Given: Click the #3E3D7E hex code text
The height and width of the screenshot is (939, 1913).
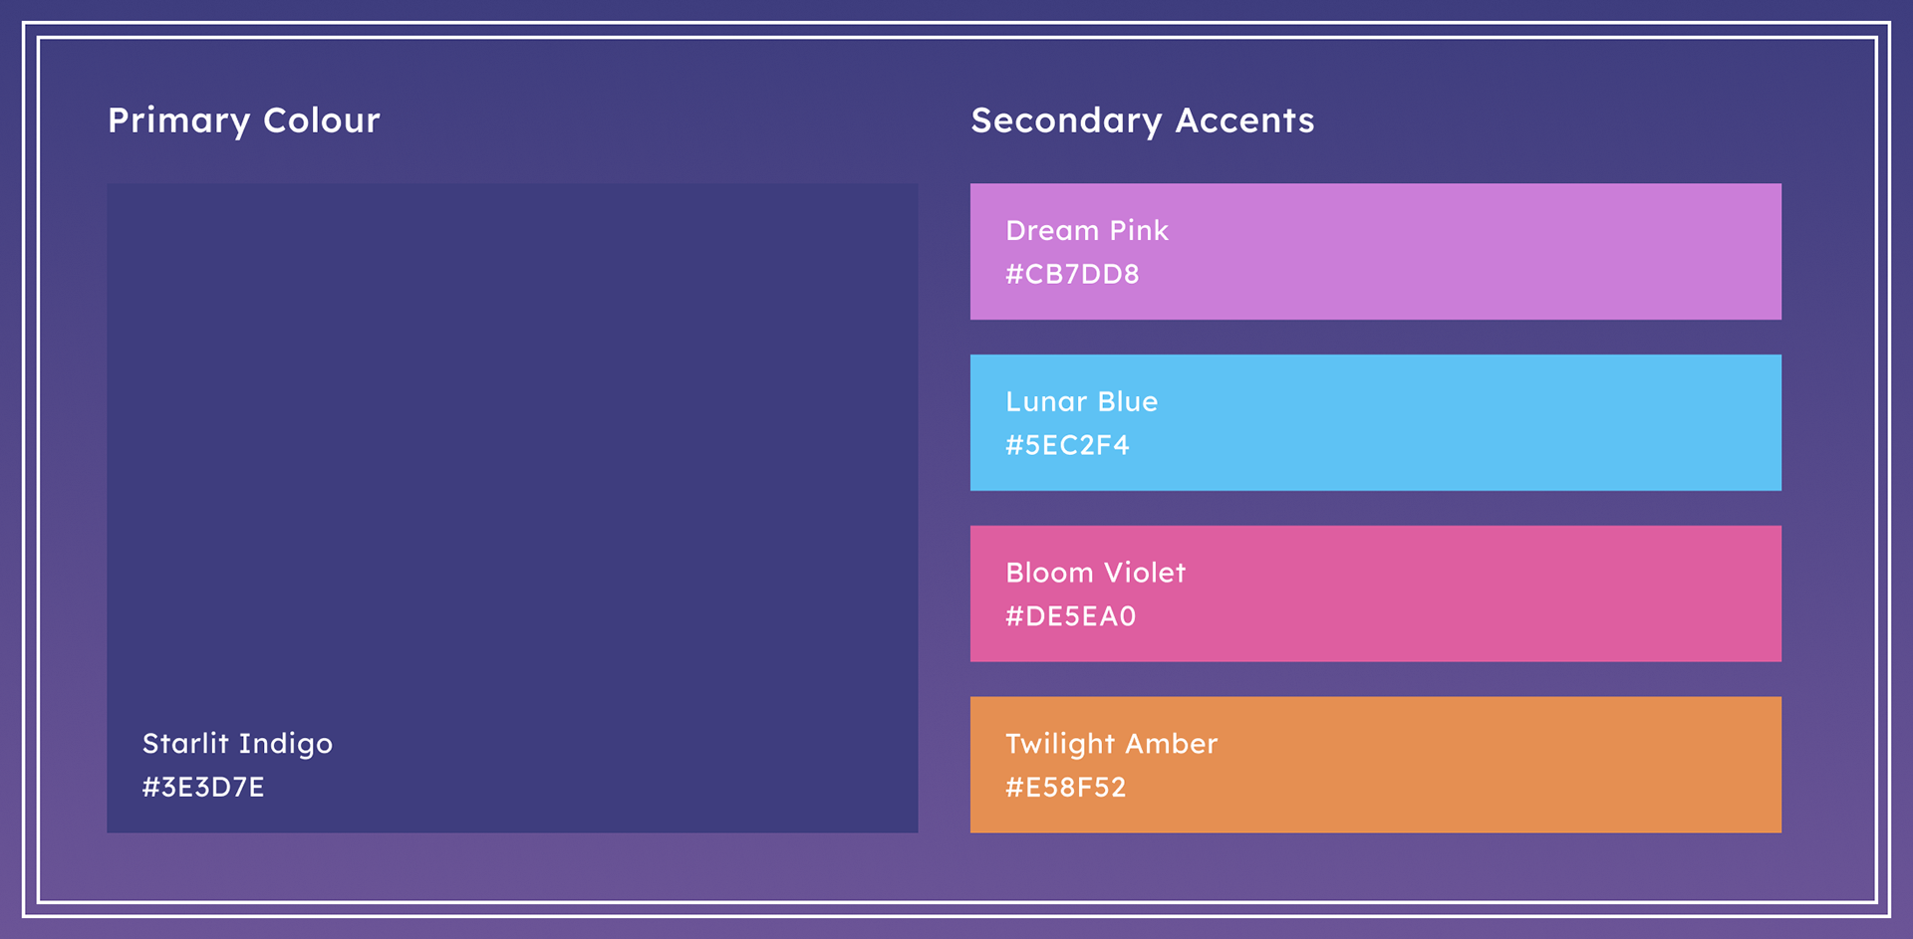Looking at the screenshot, I should (x=203, y=787).
